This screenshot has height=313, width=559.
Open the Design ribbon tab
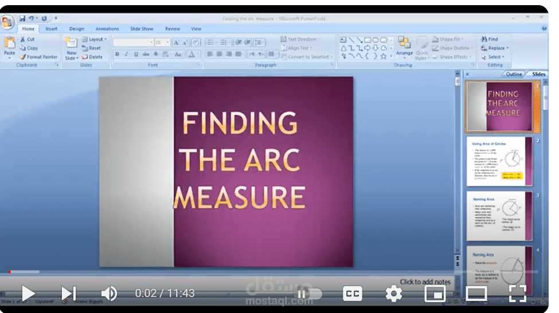(x=76, y=29)
